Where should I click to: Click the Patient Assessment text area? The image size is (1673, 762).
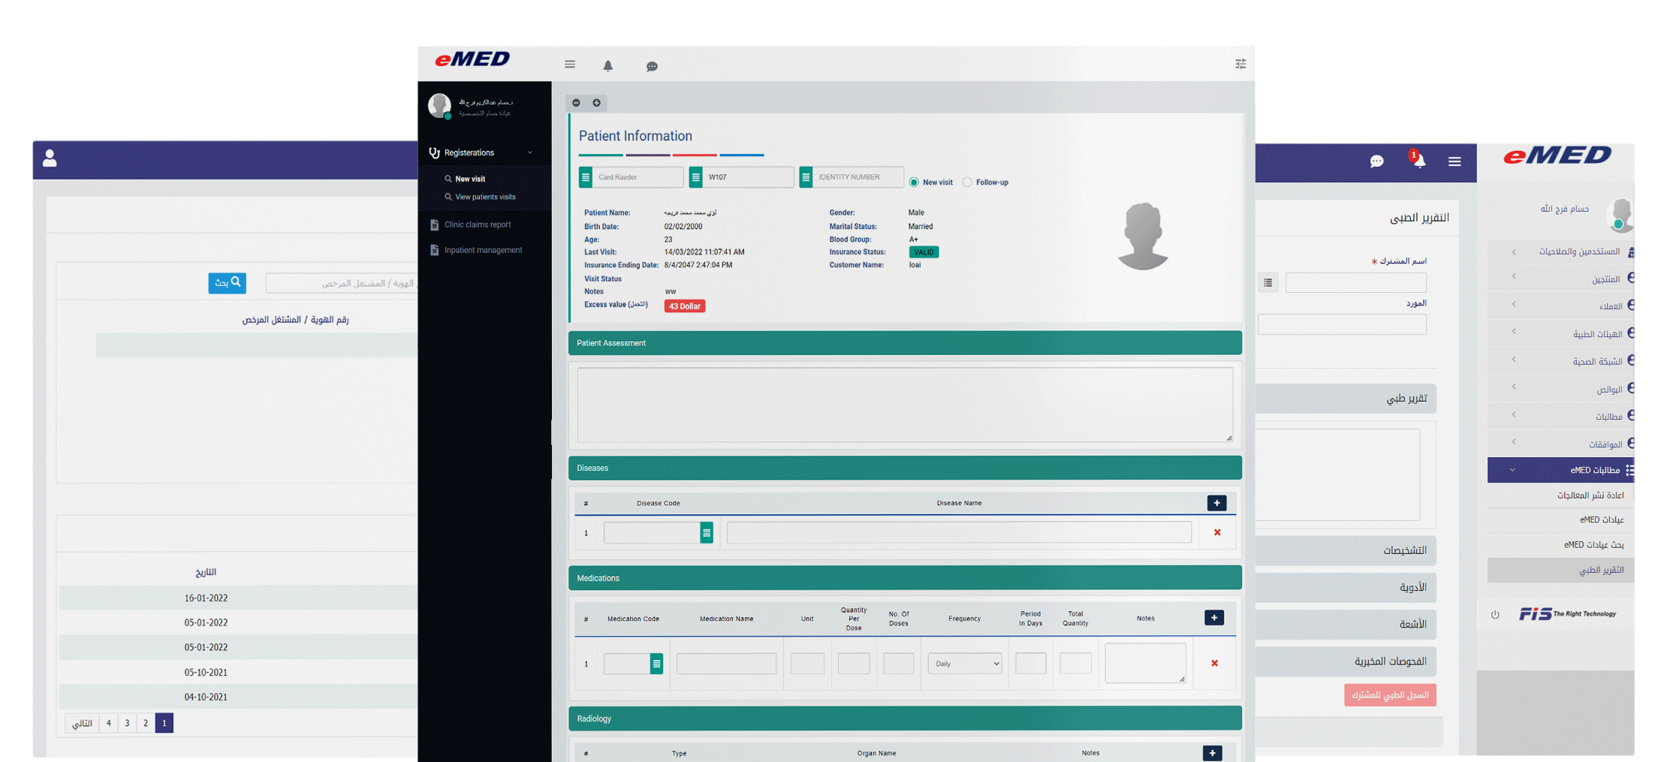coord(904,404)
